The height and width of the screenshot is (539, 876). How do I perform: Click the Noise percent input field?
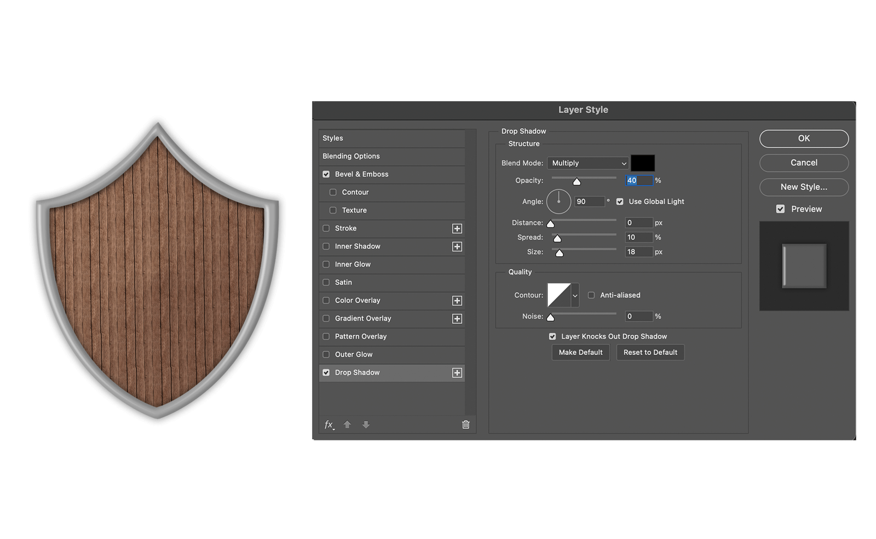coord(639,317)
